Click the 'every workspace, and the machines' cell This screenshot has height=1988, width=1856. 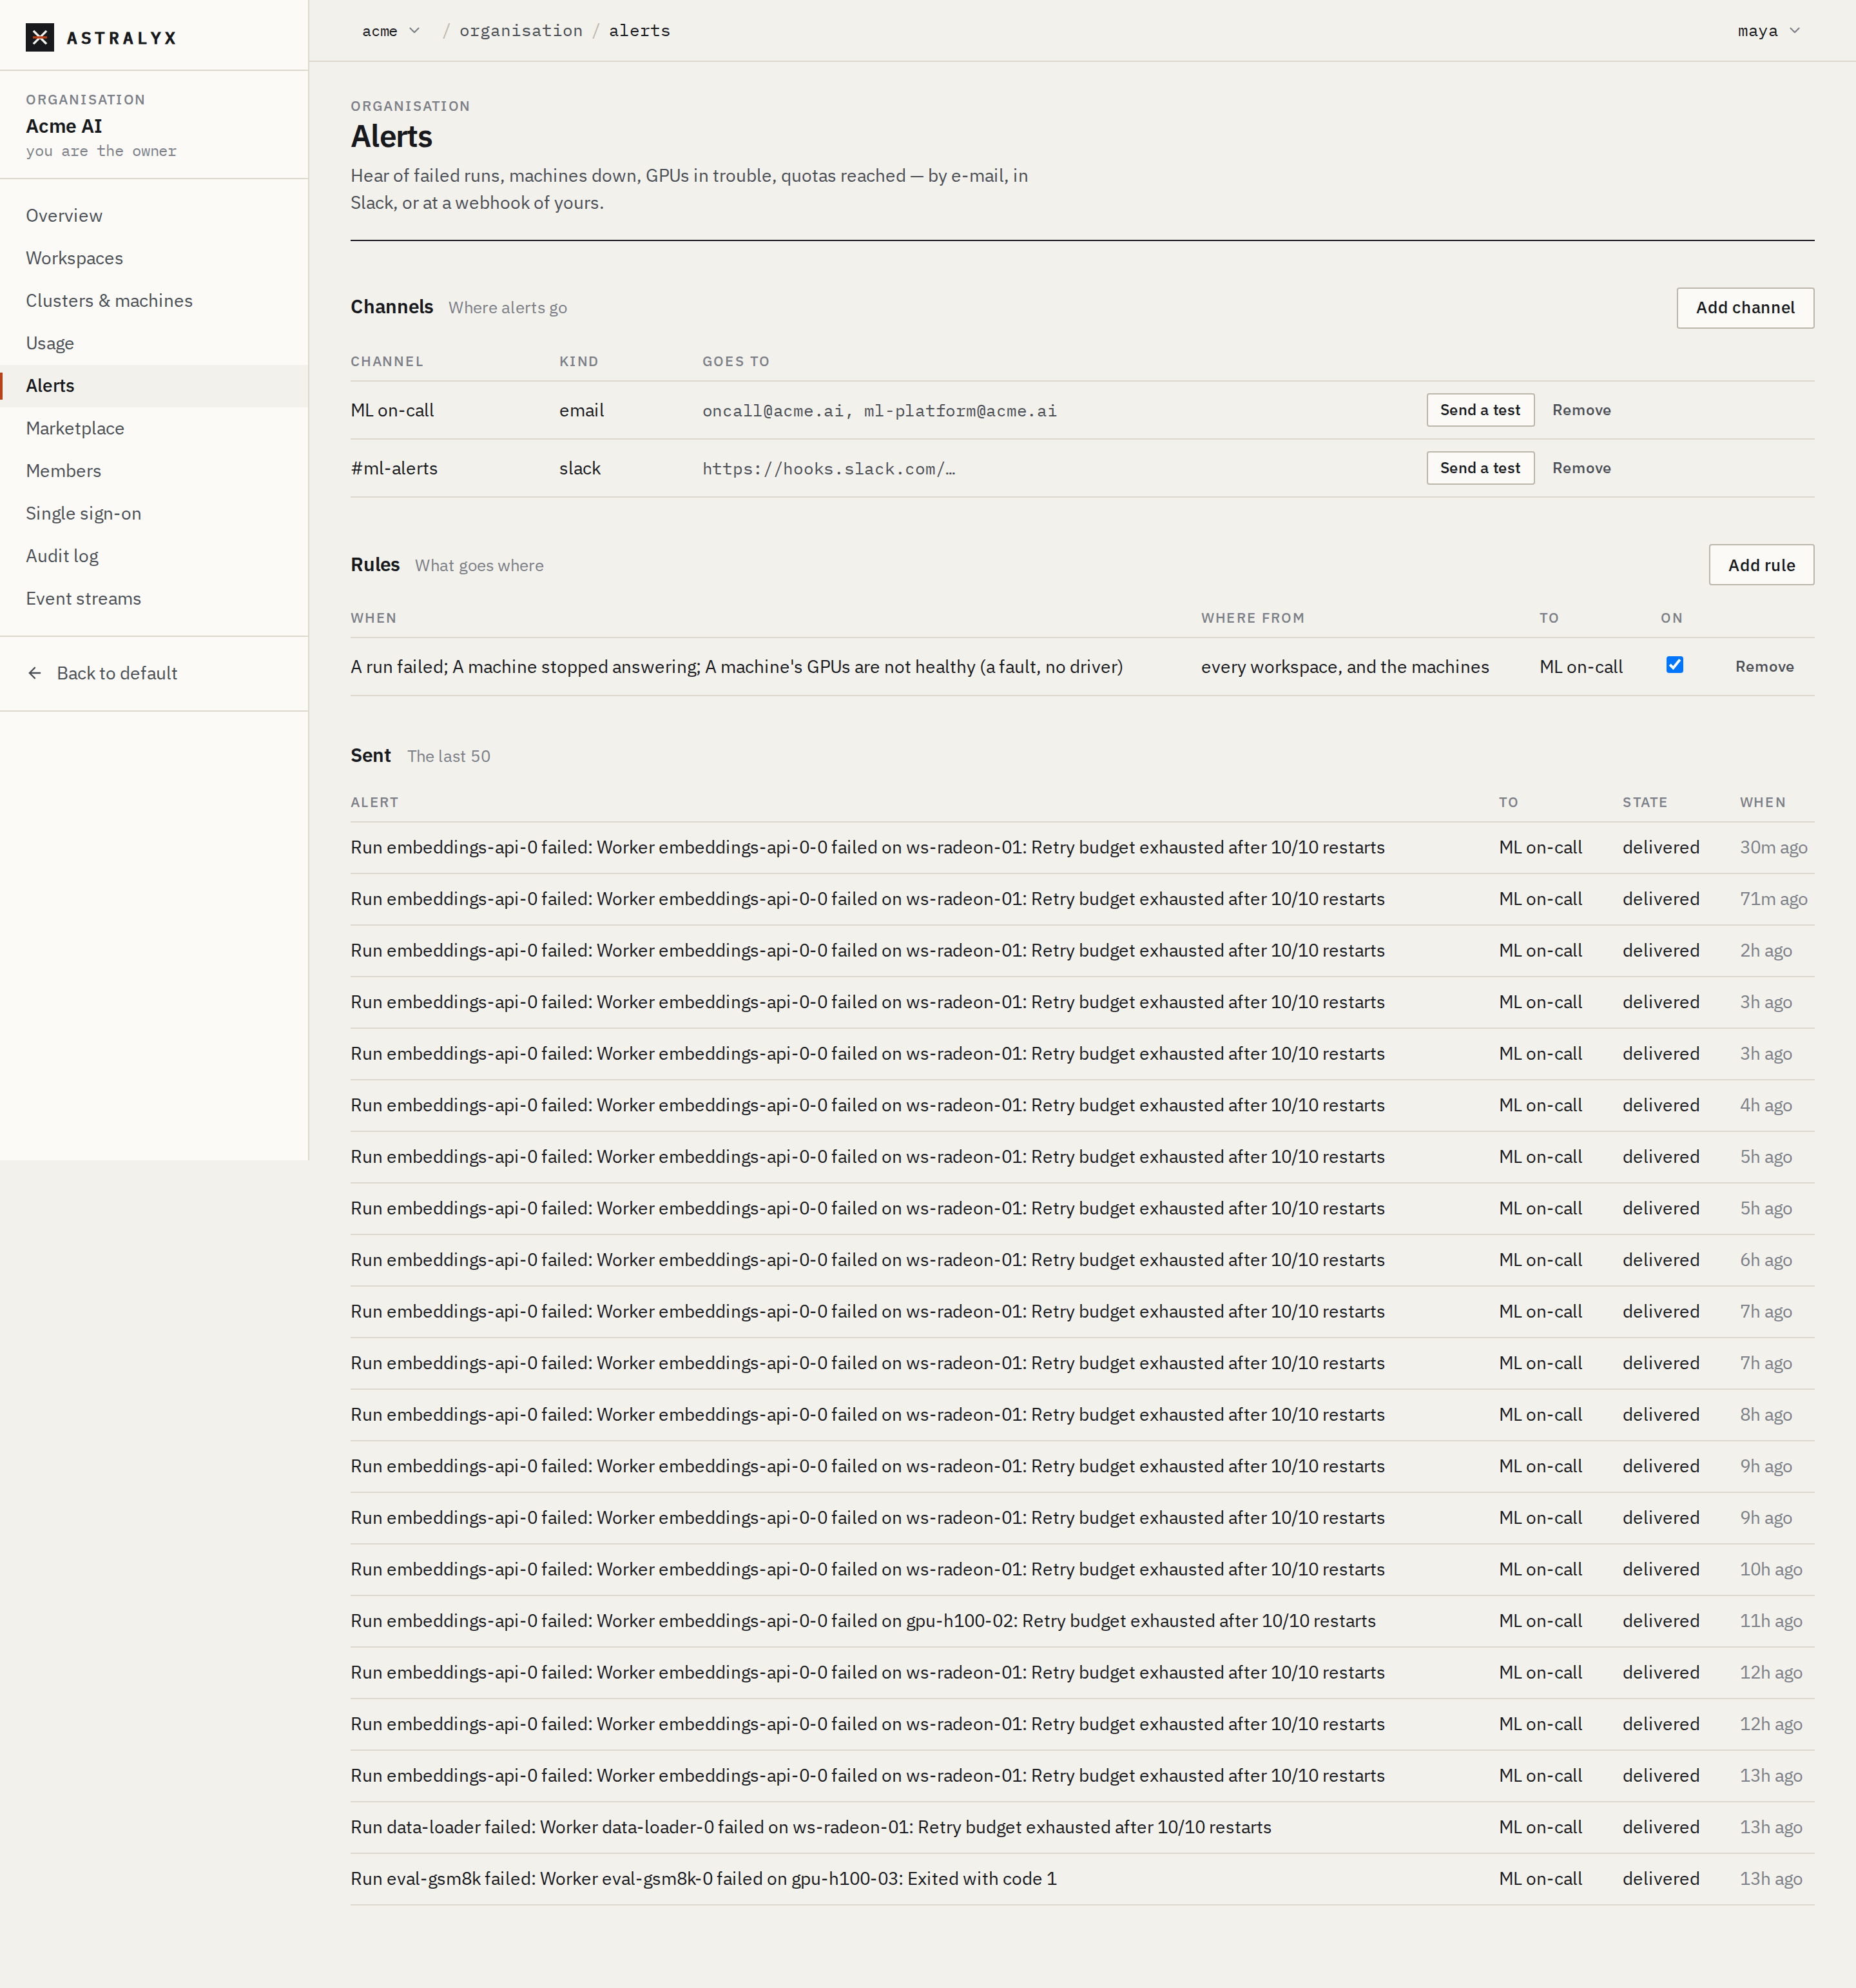click(x=1344, y=667)
